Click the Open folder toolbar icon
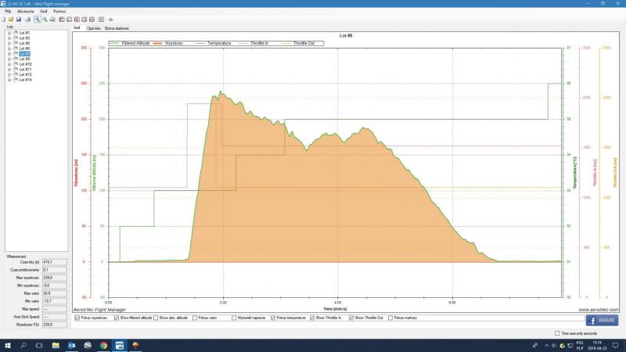The image size is (626, 352). 10,19
